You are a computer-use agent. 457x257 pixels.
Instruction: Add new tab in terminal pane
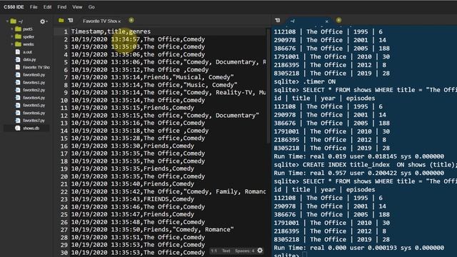coord(338,20)
